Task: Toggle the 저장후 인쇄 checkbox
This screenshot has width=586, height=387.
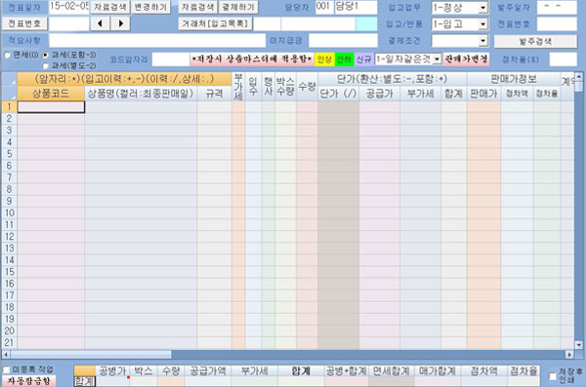Action: [x=553, y=376]
